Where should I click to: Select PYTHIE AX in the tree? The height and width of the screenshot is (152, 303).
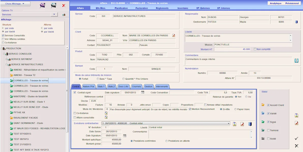[x=19, y=112]
